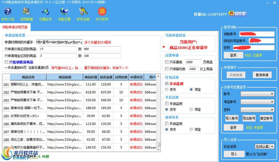279x162 pixels.
Task: Click the 清空账号 button
Action: [x=266, y=118]
